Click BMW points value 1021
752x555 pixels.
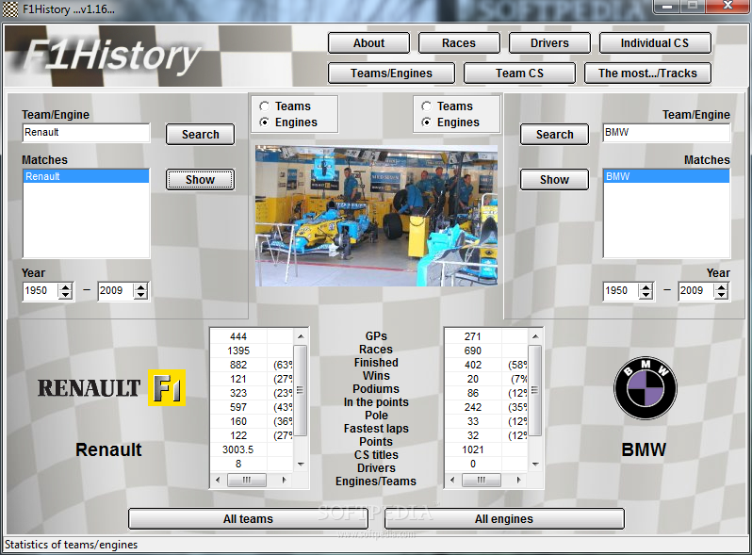(x=473, y=450)
